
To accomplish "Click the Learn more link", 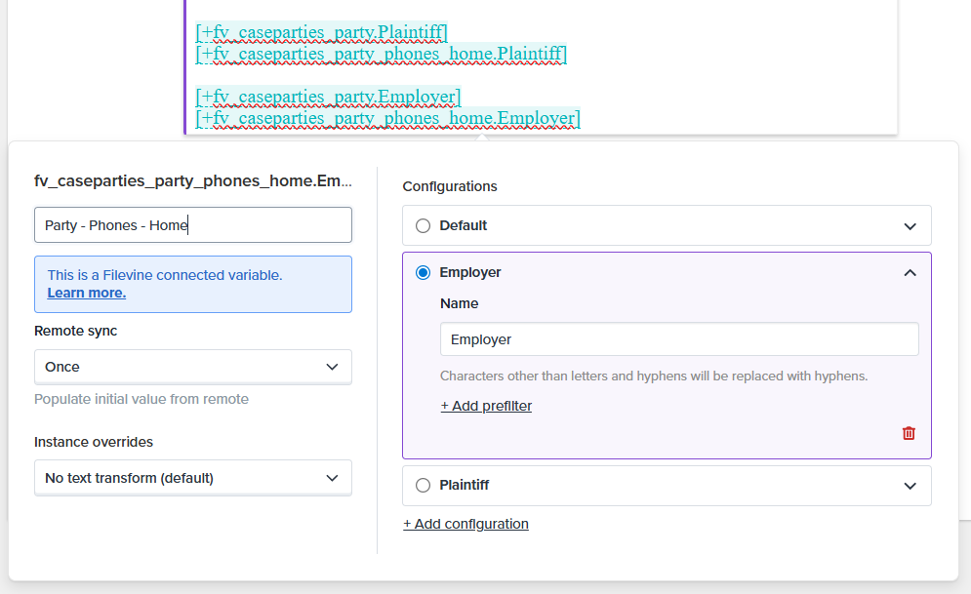I will click(86, 293).
